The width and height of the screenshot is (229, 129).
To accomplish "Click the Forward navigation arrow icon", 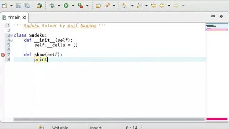I will (x=176, y=6).
